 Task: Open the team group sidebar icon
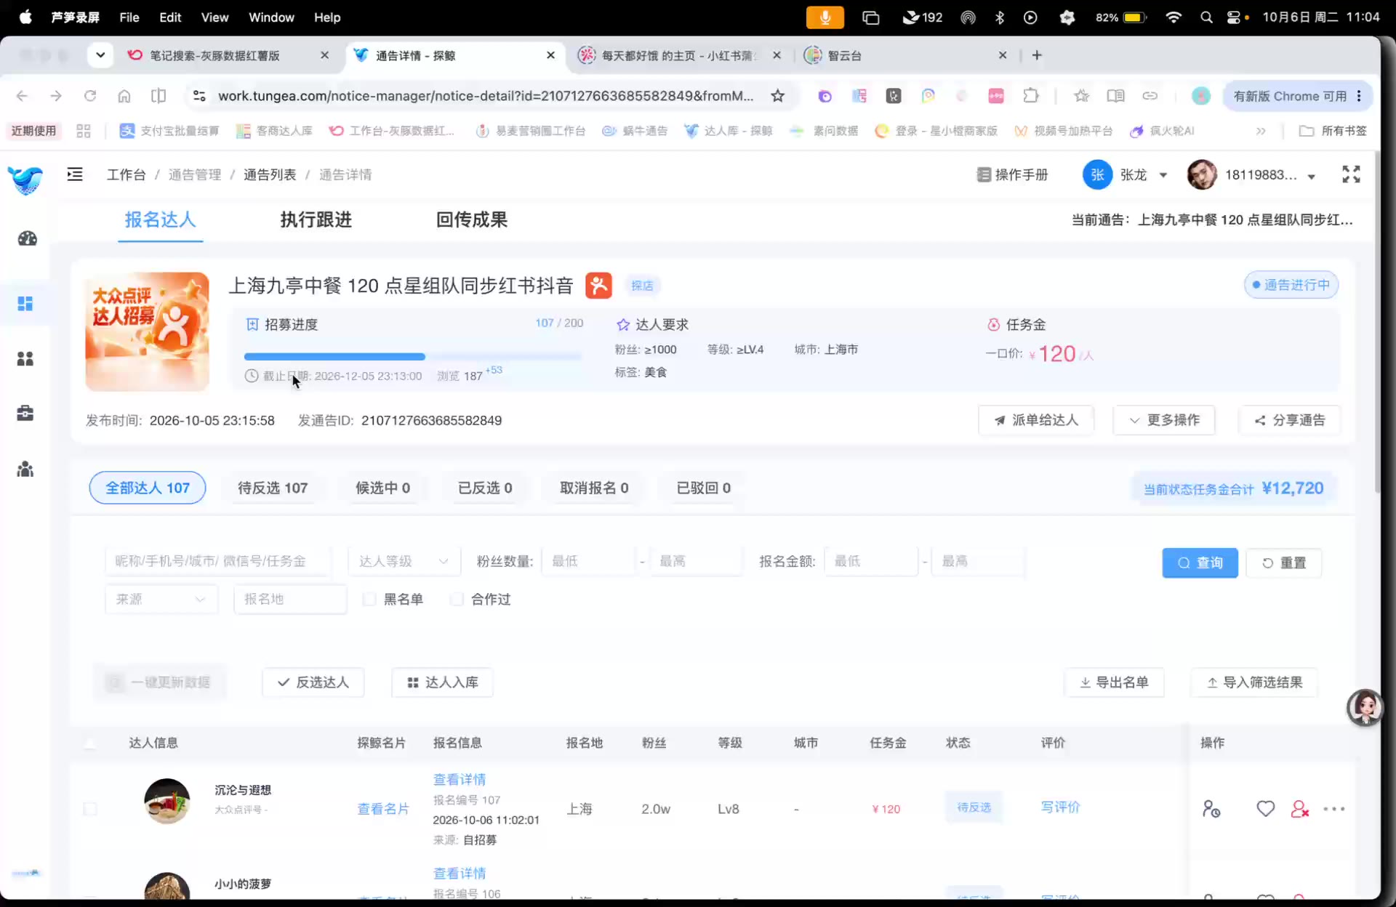click(x=25, y=469)
